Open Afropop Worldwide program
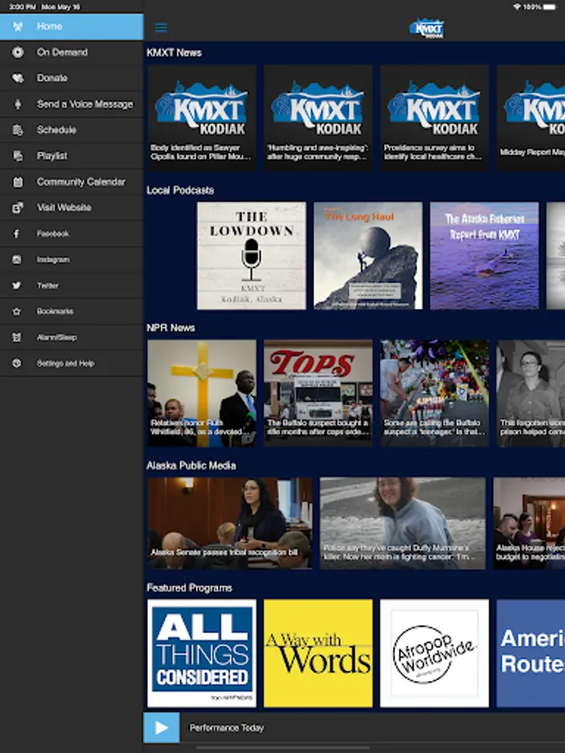This screenshot has height=753, width=565. click(434, 653)
